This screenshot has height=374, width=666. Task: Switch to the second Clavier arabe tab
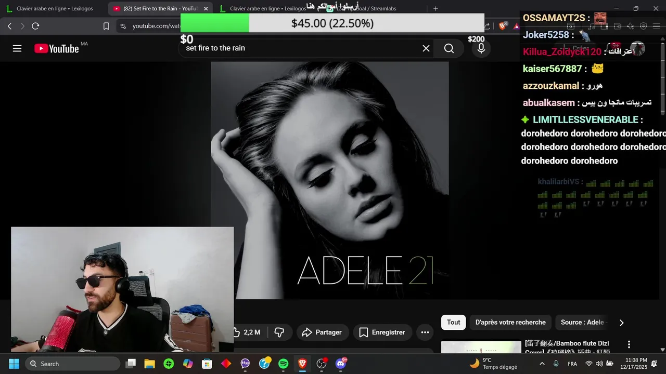[x=268, y=9]
